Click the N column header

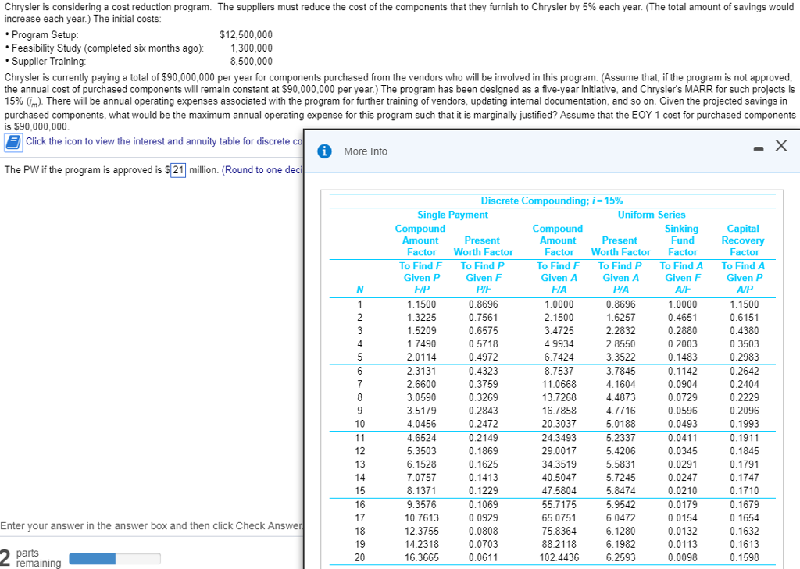click(x=359, y=289)
